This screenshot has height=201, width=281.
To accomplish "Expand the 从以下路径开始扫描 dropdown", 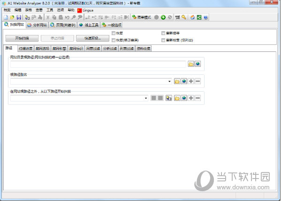I will pos(146,98).
